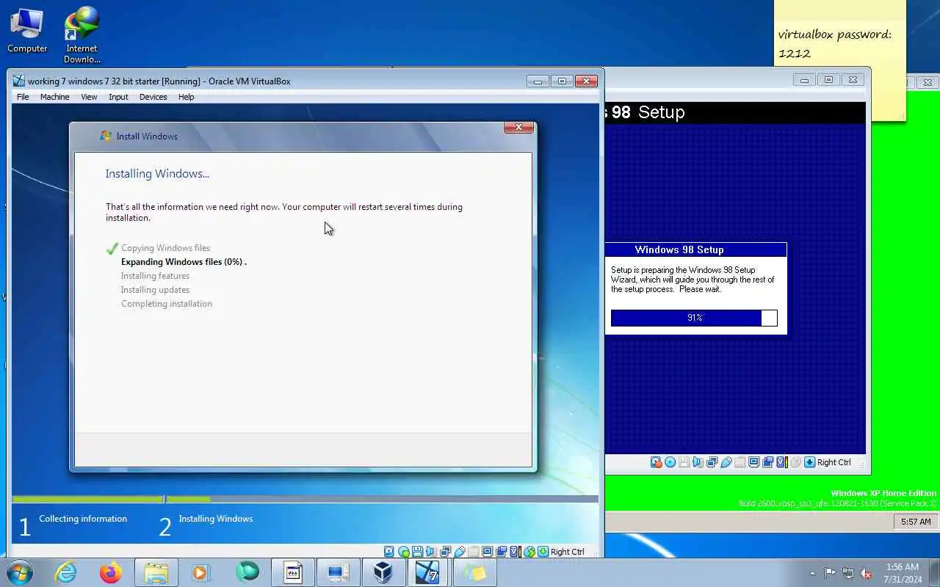Open the Windows Start menu orb
The image size is (940, 587).
[x=19, y=572]
